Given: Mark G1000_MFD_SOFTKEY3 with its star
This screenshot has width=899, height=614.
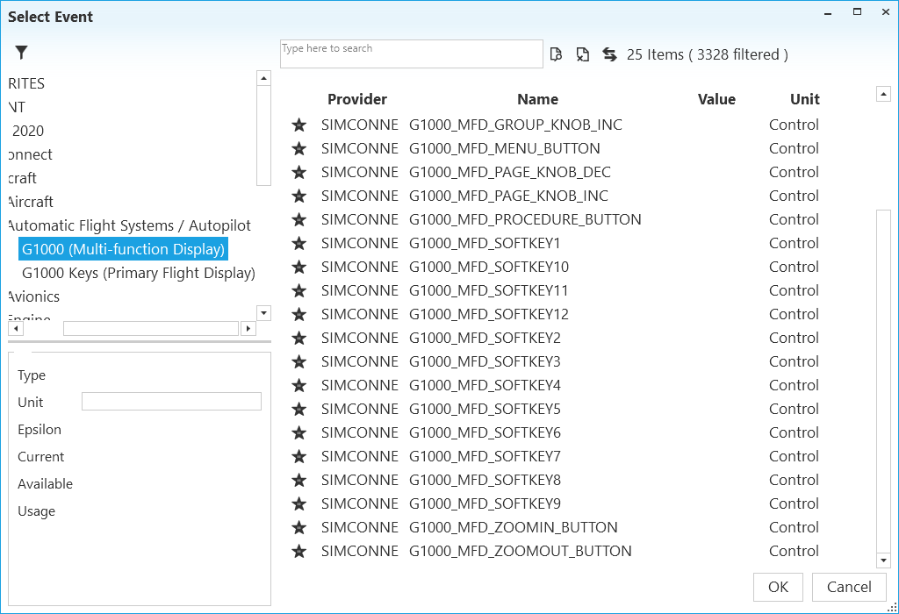Looking at the screenshot, I should [298, 362].
